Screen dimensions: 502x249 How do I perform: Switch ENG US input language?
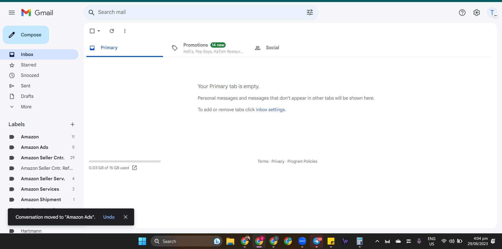pos(432,241)
